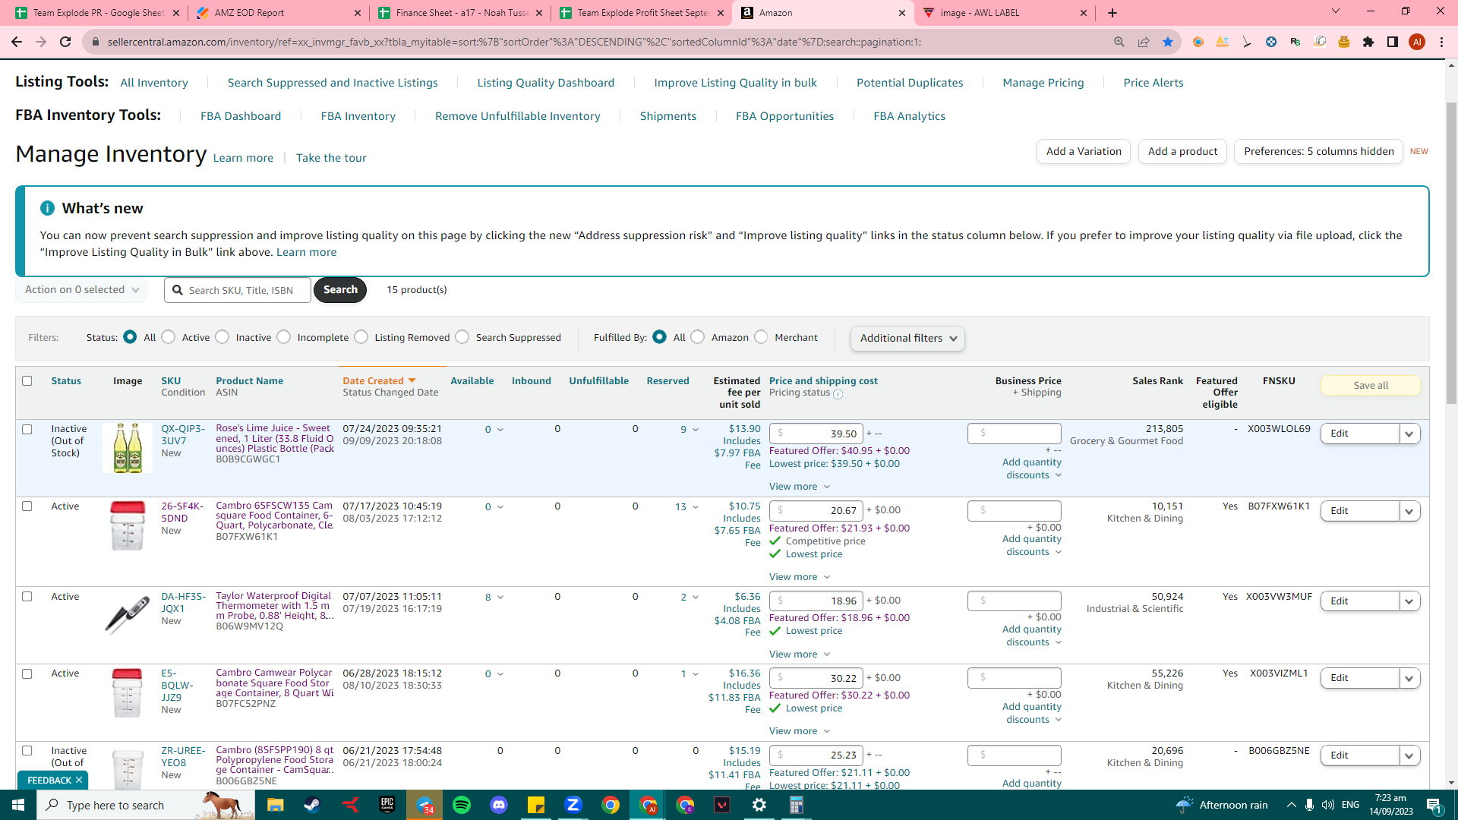Select the Inactive status radio filter
This screenshot has height=820, width=1458.
tap(222, 337)
